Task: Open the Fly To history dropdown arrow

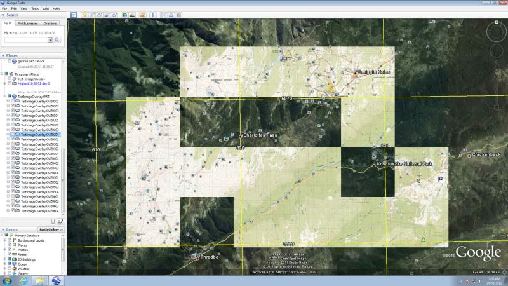Action: click(x=50, y=40)
